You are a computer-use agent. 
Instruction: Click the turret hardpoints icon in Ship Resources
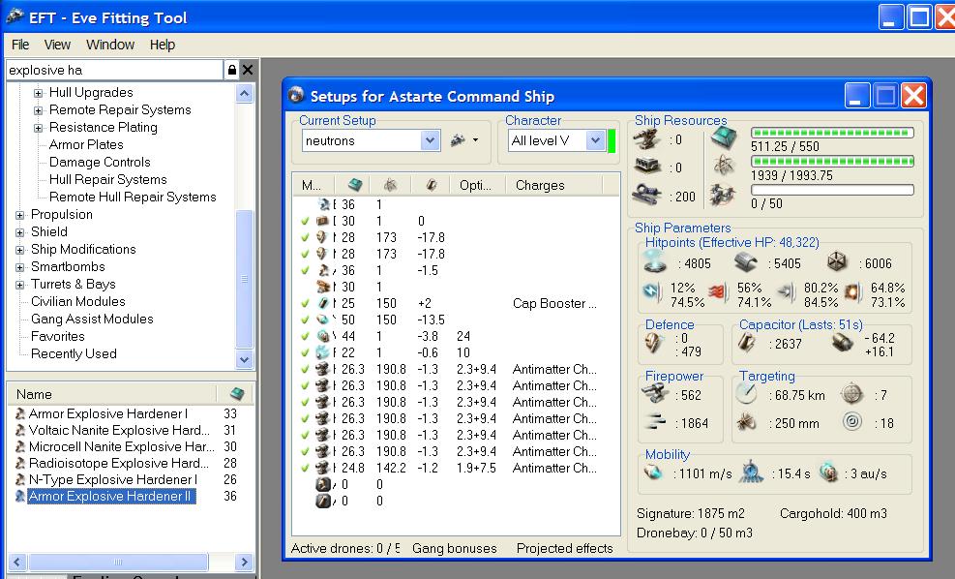coord(647,139)
